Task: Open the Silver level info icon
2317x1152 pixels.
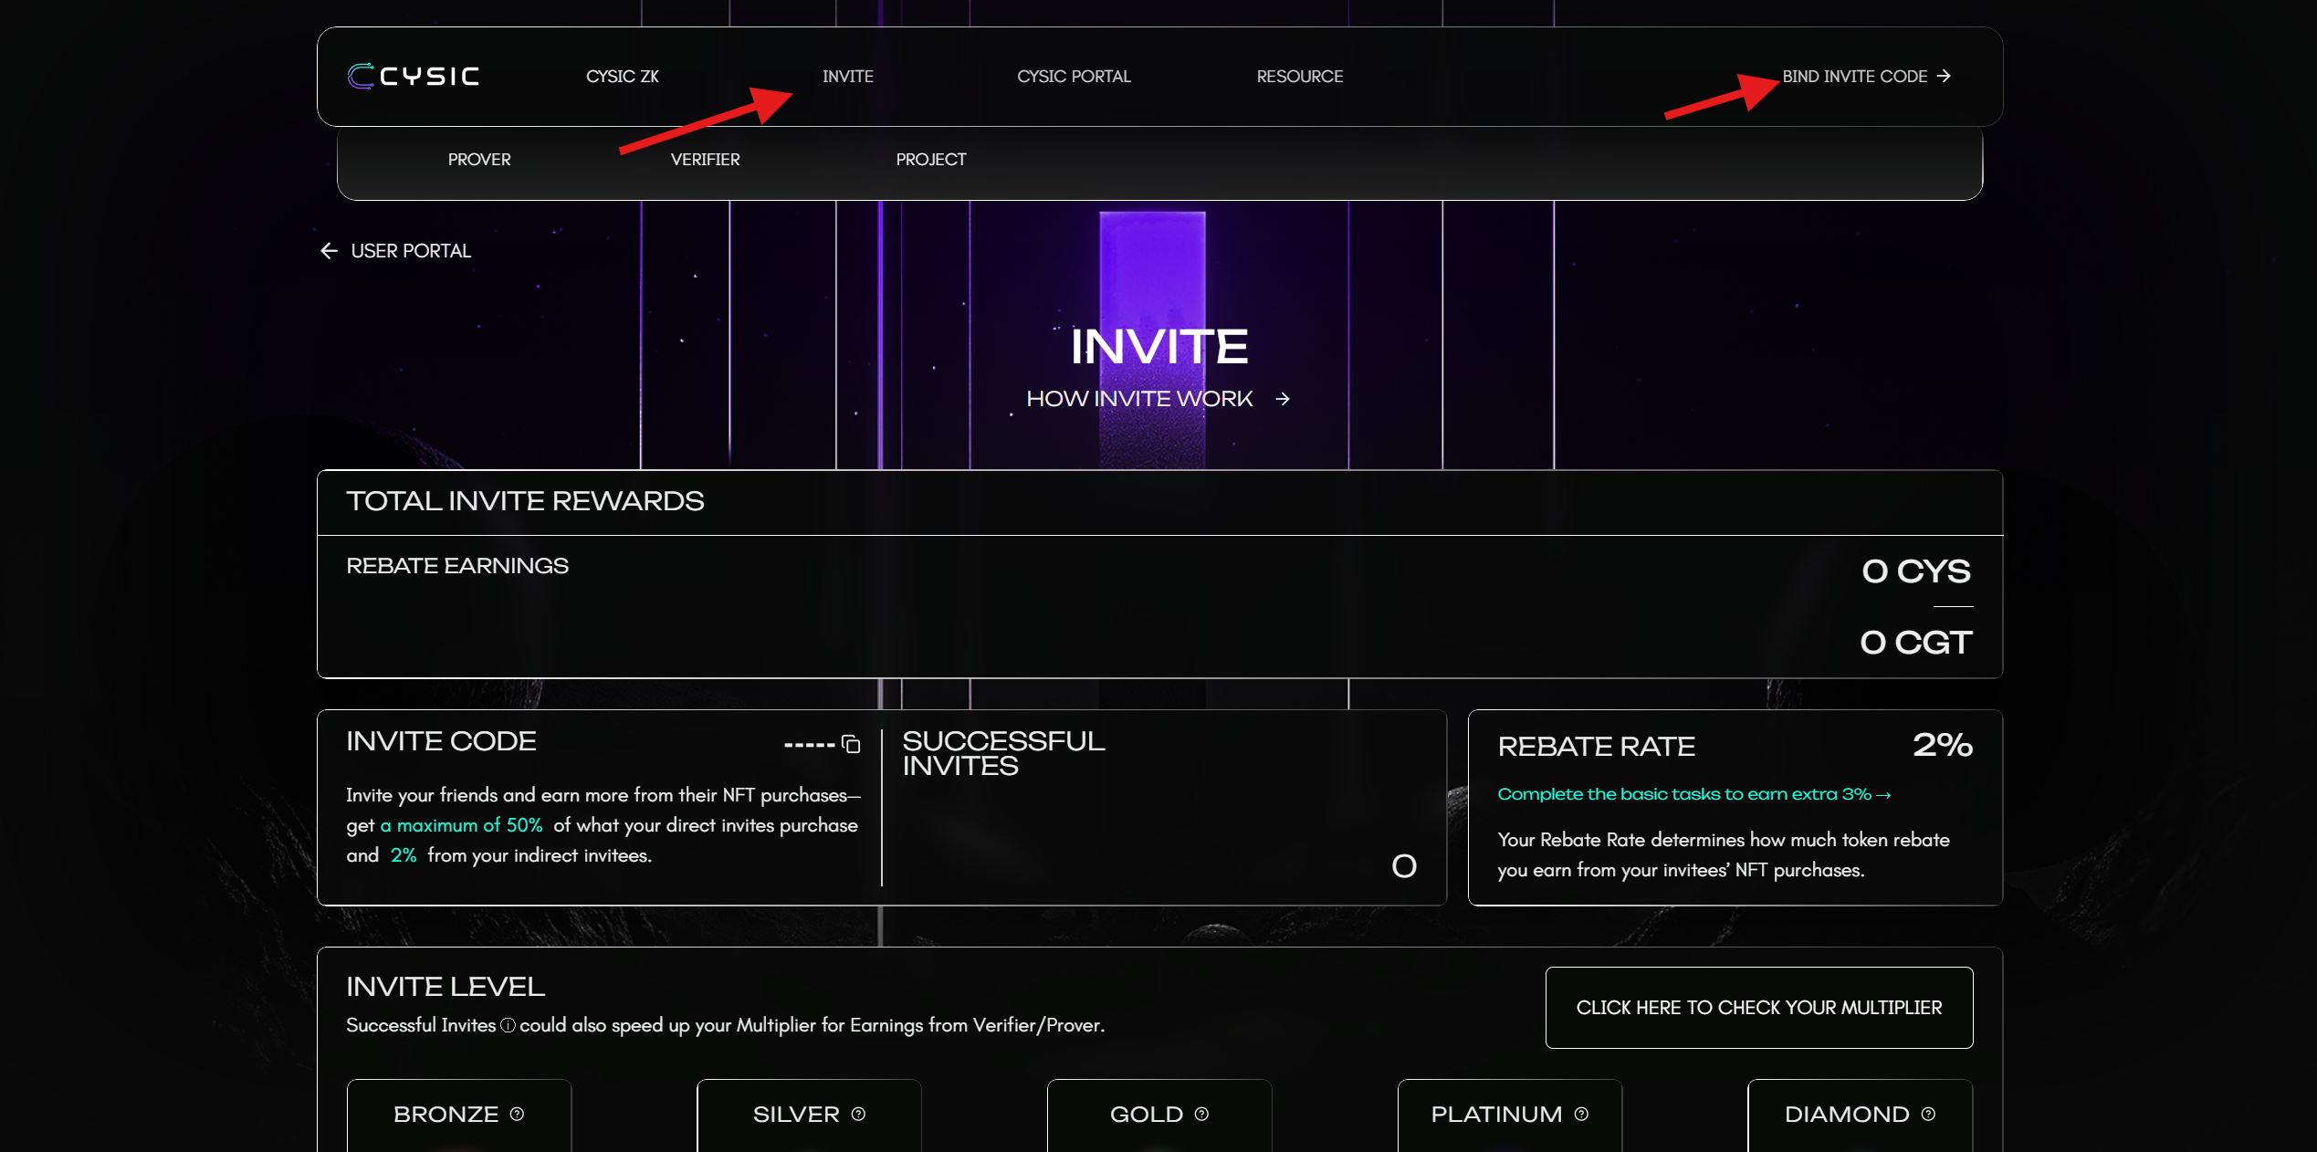Action: tap(858, 1114)
